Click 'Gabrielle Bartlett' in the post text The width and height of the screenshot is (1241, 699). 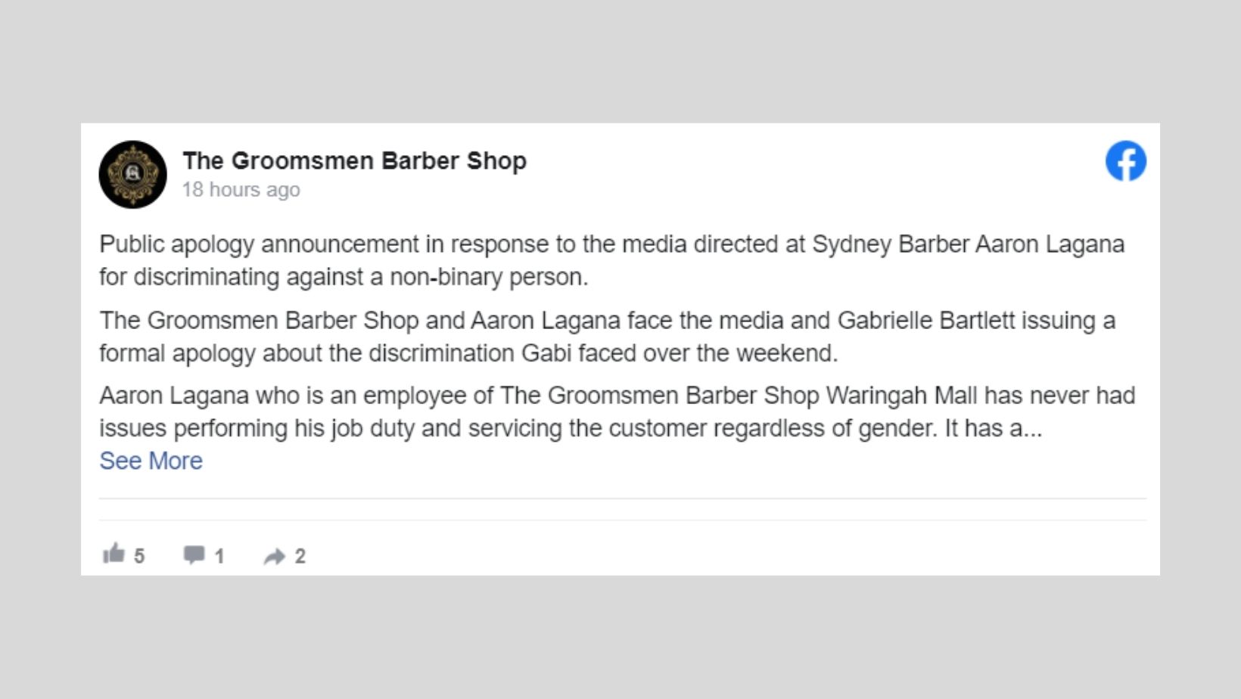coord(925,320)
